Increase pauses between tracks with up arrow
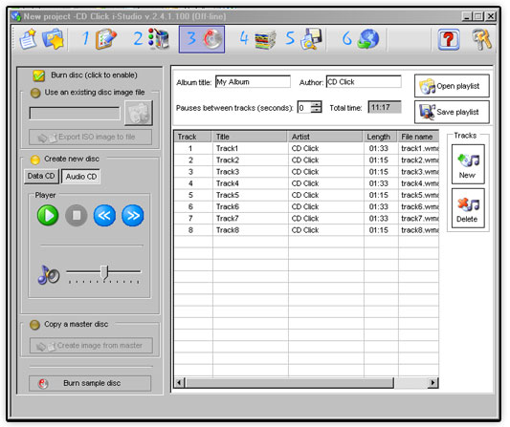Image resolution: width=510 pixels, height=427 pixels. tap(316, 104)
